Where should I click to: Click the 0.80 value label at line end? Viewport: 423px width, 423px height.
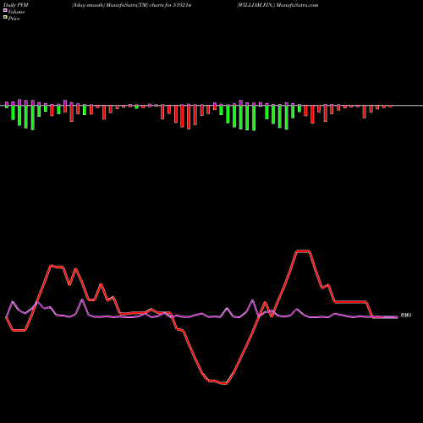[406, 316]
